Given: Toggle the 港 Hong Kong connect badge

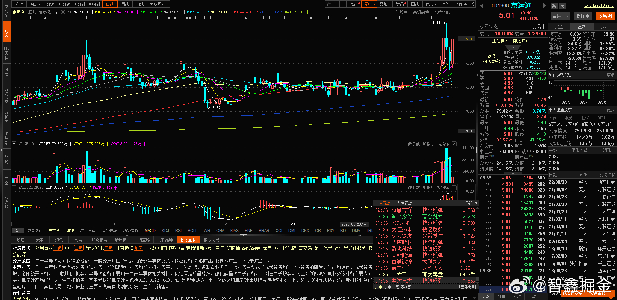Looking at the screenshot, I should click(562, 6).
